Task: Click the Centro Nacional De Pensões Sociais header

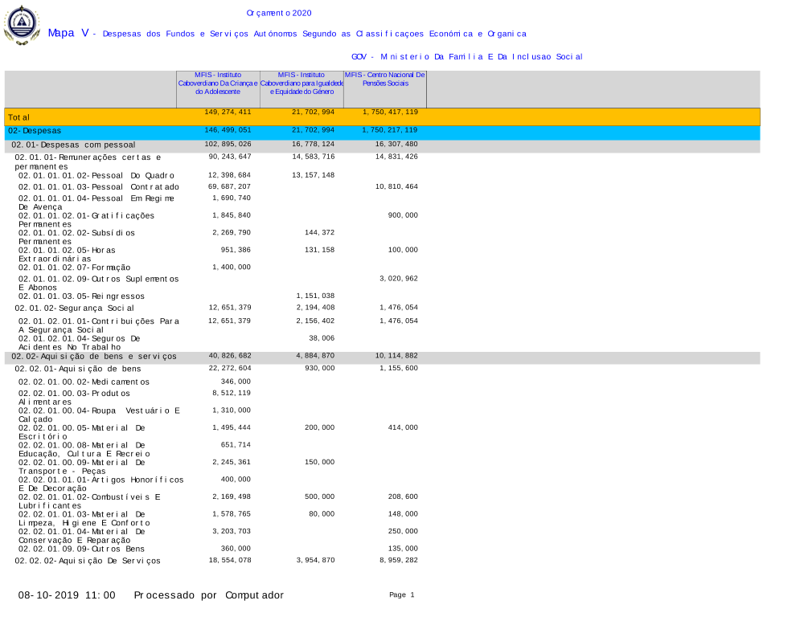Action: (385, 80)
